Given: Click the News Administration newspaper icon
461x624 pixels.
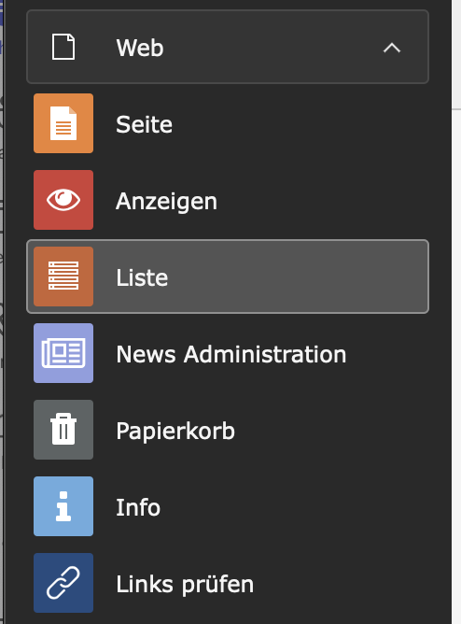Looking at the screenshot, I should pyautogui.click(x=63, y=353).
